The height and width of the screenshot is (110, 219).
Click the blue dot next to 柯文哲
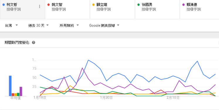pyautogui.click(x=4, y=5)
